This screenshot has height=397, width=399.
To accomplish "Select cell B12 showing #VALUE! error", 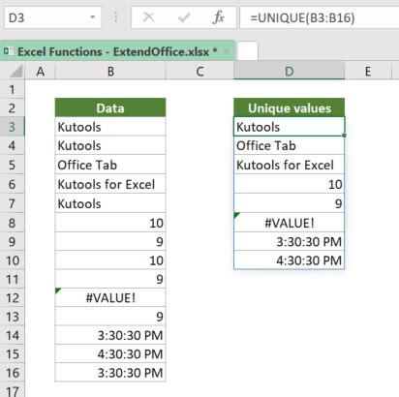I will pyautogui.click(x=110, y=297).
